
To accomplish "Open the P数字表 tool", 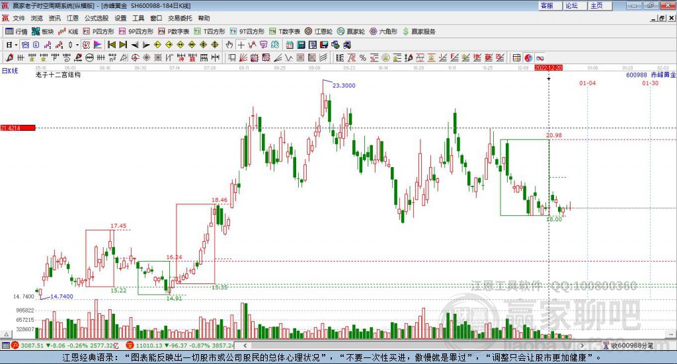I will pyautogui.click(x=174, y=32).
